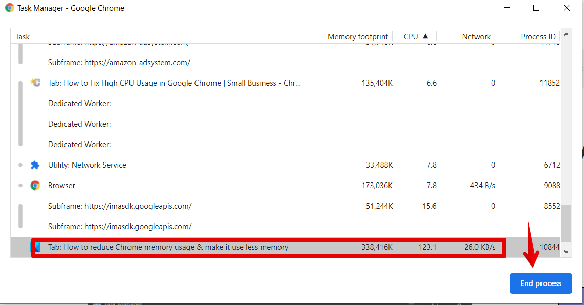Screen dimensions: 584x305
Task: Click process ID 8552
Action: [552, 206]
